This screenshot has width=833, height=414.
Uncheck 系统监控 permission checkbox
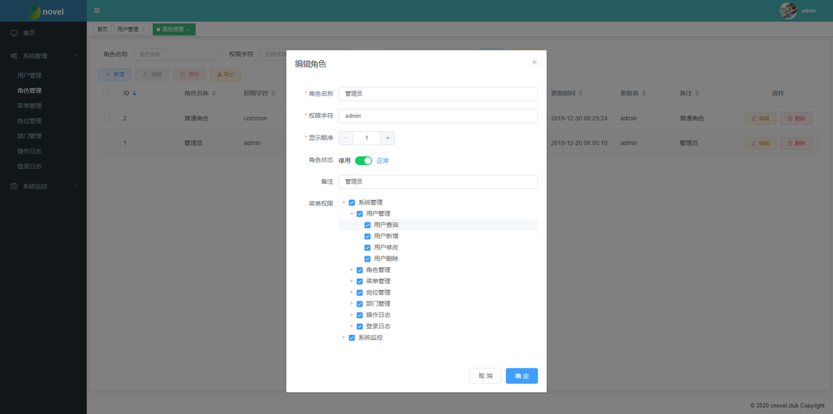pos(351,338)
